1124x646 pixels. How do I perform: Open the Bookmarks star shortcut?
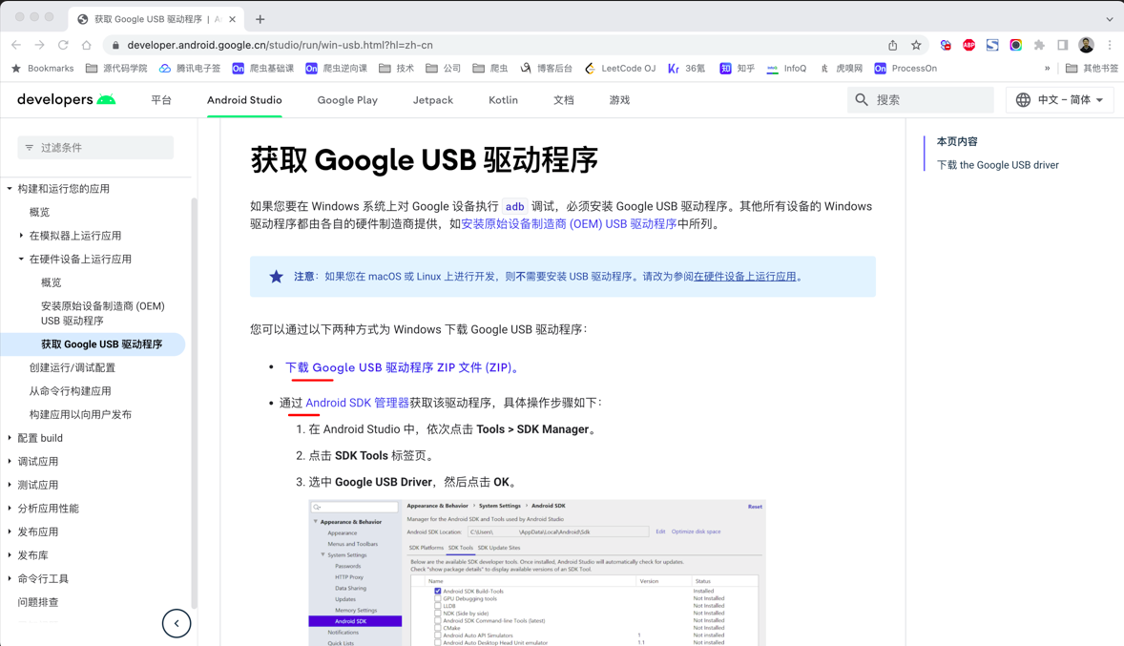coord(43,68)
